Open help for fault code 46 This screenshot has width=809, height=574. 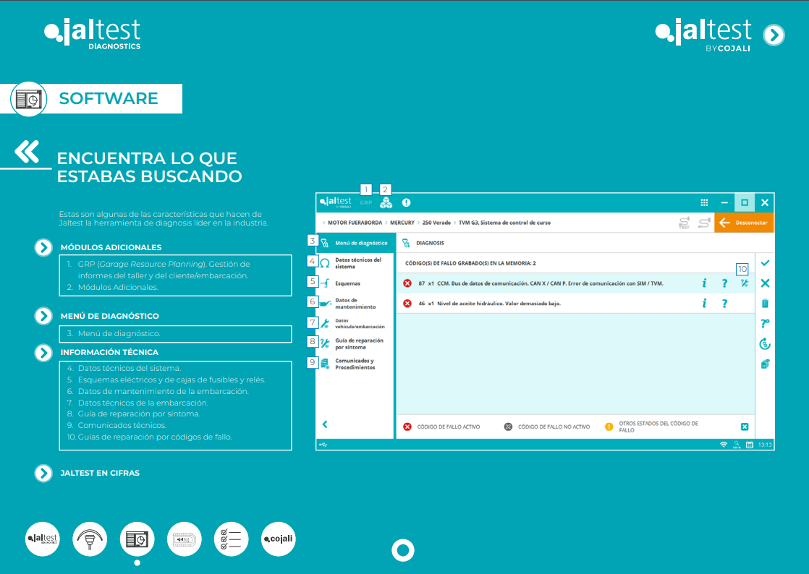pos(724,304)
